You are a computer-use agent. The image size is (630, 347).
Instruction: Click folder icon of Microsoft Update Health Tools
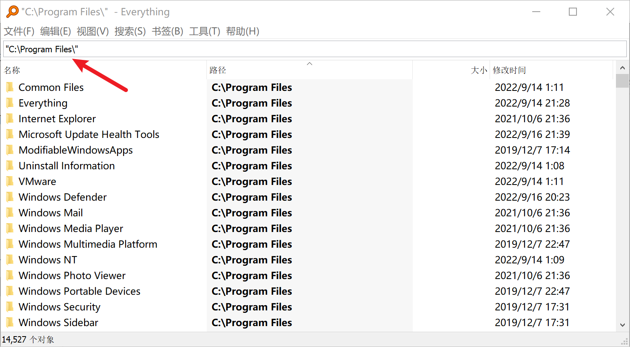[10, 134]
